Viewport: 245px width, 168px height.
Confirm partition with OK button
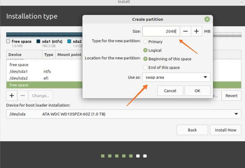pyautogui.click(x=197, y=91)
